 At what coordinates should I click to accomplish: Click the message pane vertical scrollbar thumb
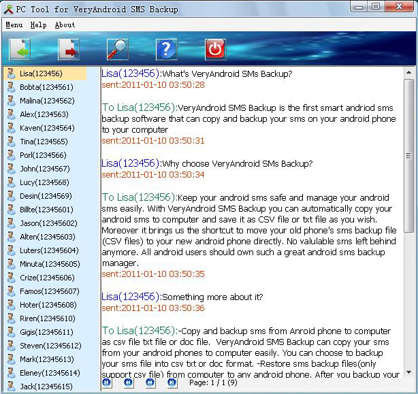click(x=408, y=156)
